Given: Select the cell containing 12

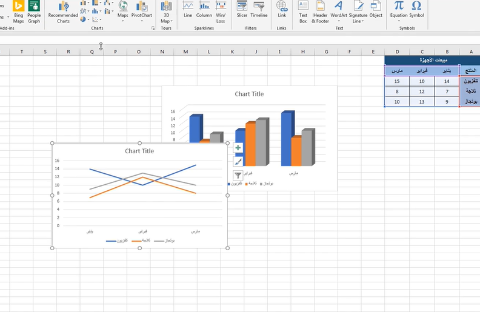Looking at the screenshot, I should point(422,91).
